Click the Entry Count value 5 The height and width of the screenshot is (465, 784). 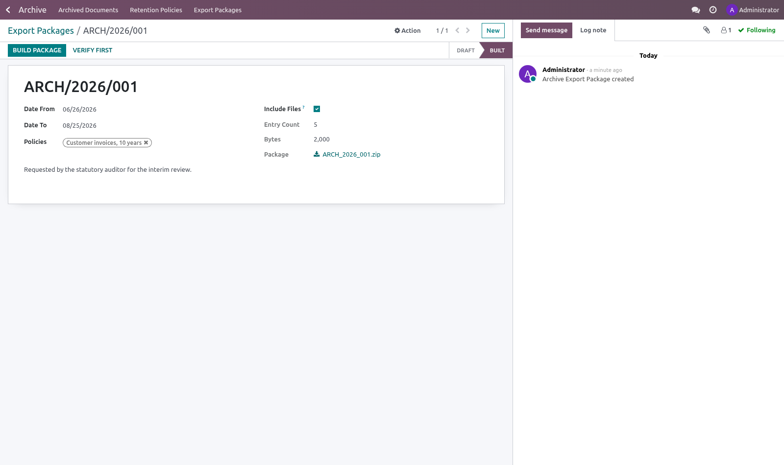[316, 125]
